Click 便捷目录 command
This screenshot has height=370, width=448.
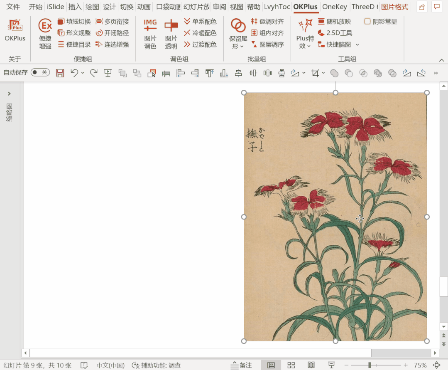74,44
